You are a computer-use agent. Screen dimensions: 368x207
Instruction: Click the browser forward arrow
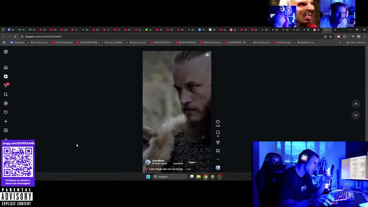(x=9, y=37)
